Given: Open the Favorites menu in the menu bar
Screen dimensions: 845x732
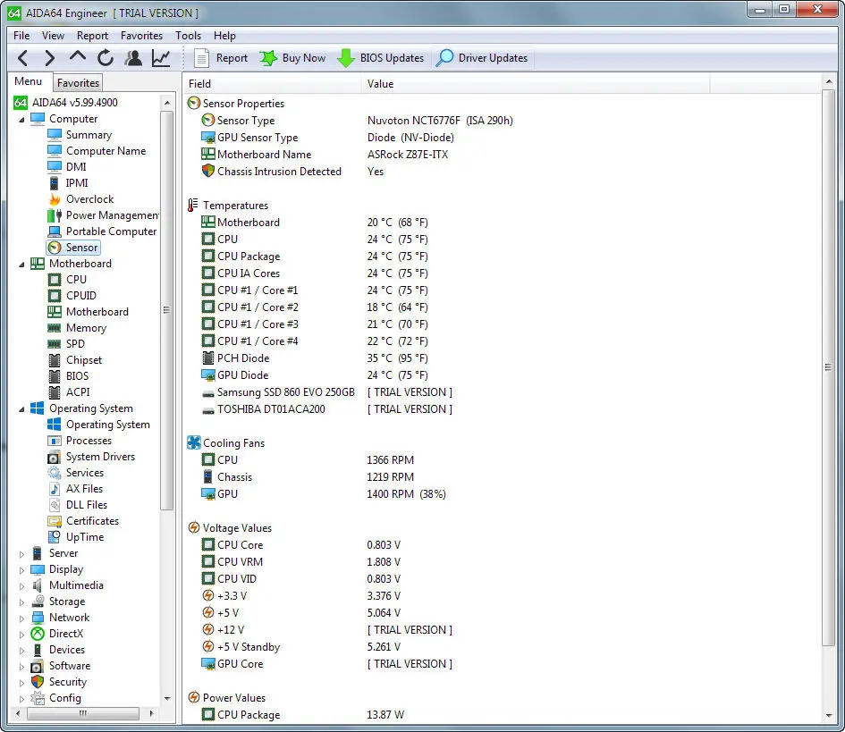Looking at the screenshot, I should pyautogui.click(x=142, y=36).
